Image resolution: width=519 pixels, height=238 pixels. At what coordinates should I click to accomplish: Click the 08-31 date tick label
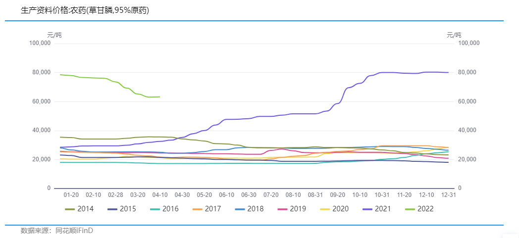pos(315,195)
